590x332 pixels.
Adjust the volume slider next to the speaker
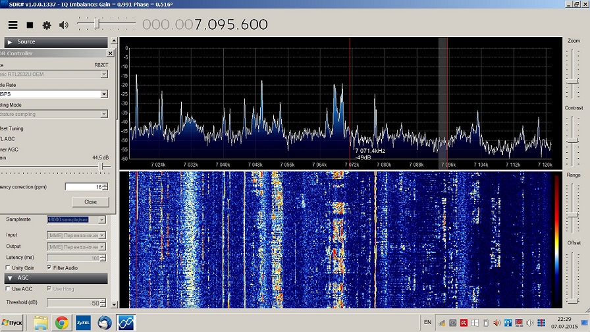[98, 24]
